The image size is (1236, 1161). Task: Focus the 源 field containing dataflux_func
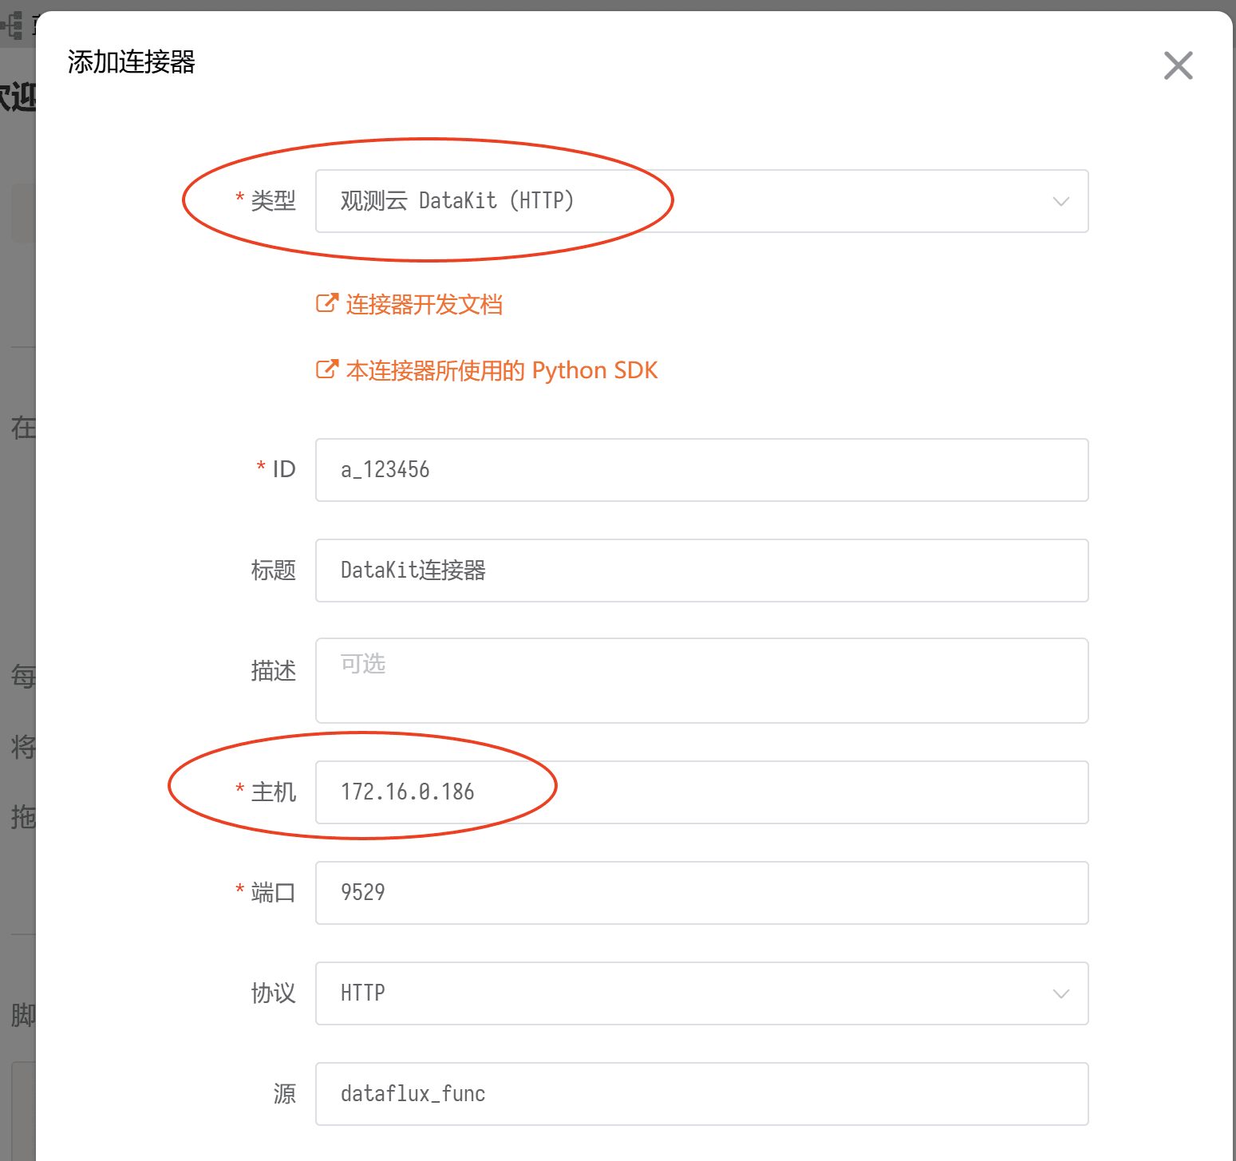[701, 1094]
